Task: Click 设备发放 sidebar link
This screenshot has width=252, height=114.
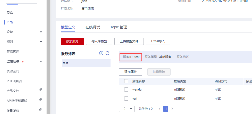Action: click(x=13, y=111)
